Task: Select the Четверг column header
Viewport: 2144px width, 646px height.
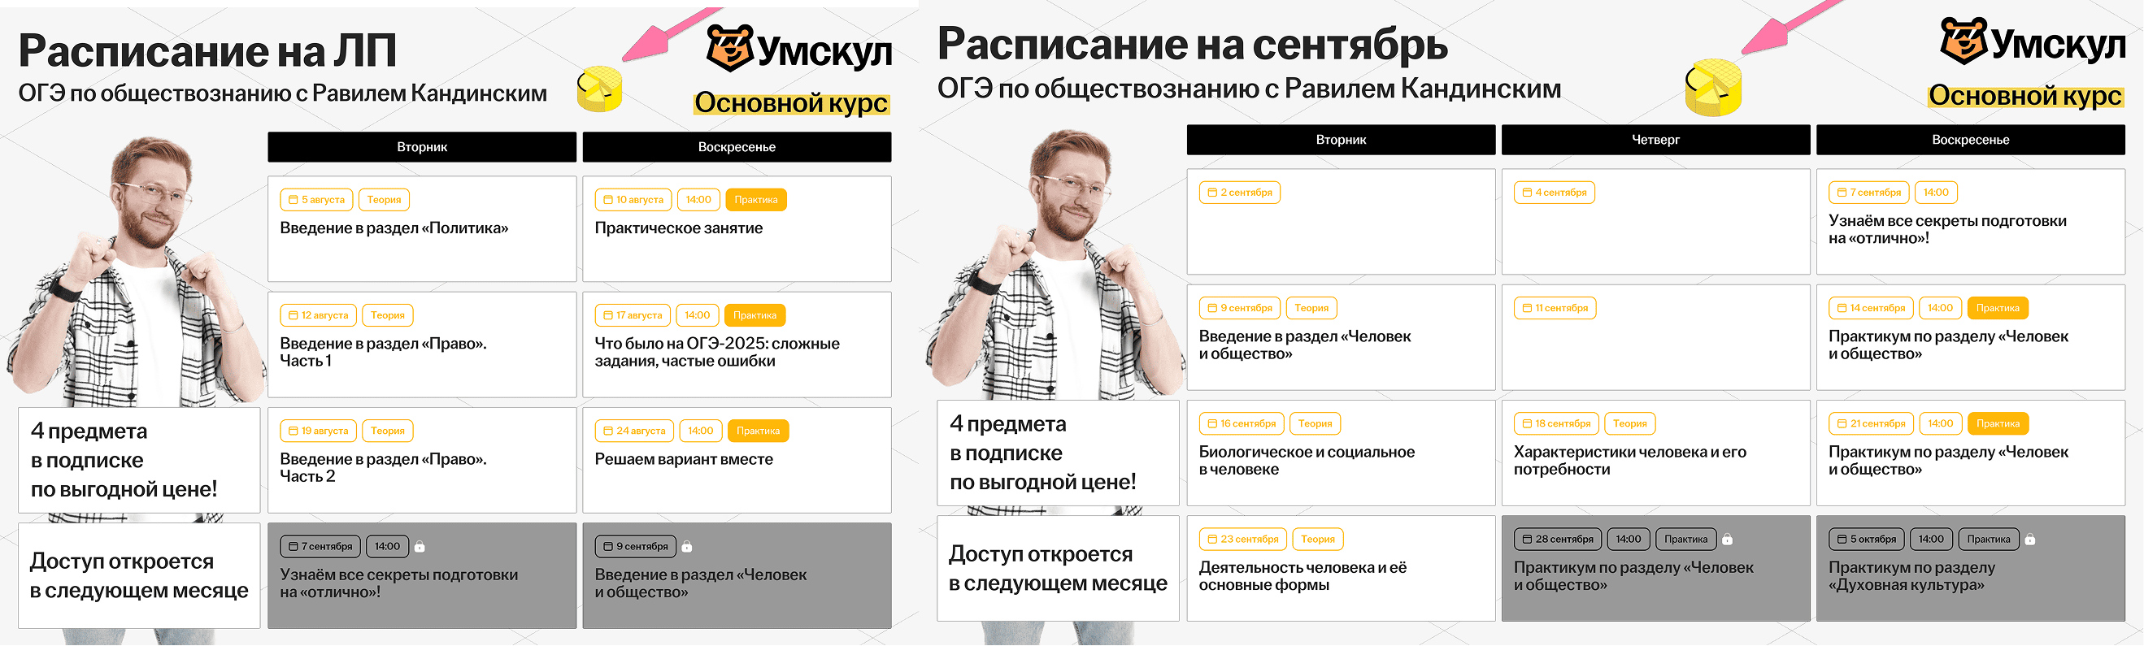Action: 1655,140
